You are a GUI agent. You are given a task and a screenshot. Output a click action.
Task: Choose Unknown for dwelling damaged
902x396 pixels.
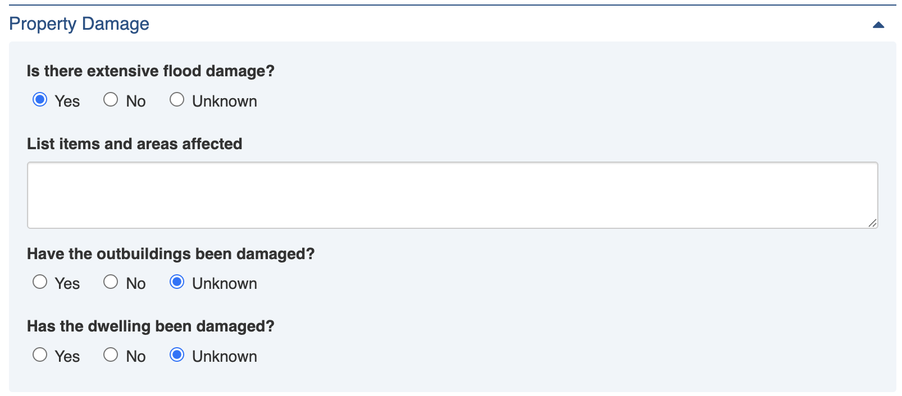coord(177,354)
